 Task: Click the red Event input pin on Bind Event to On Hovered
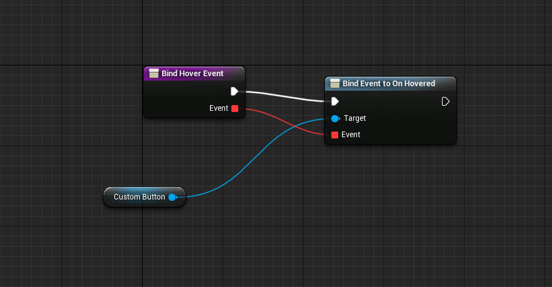tap(334, 135)
